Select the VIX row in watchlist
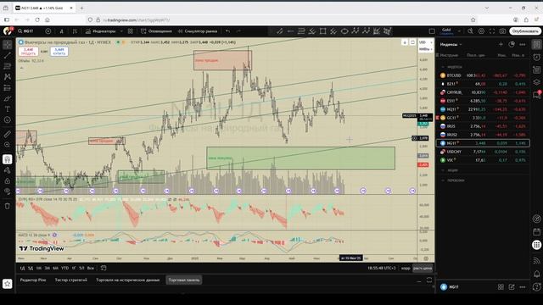This screenshot has height=305, width=543. pos(483,160)
